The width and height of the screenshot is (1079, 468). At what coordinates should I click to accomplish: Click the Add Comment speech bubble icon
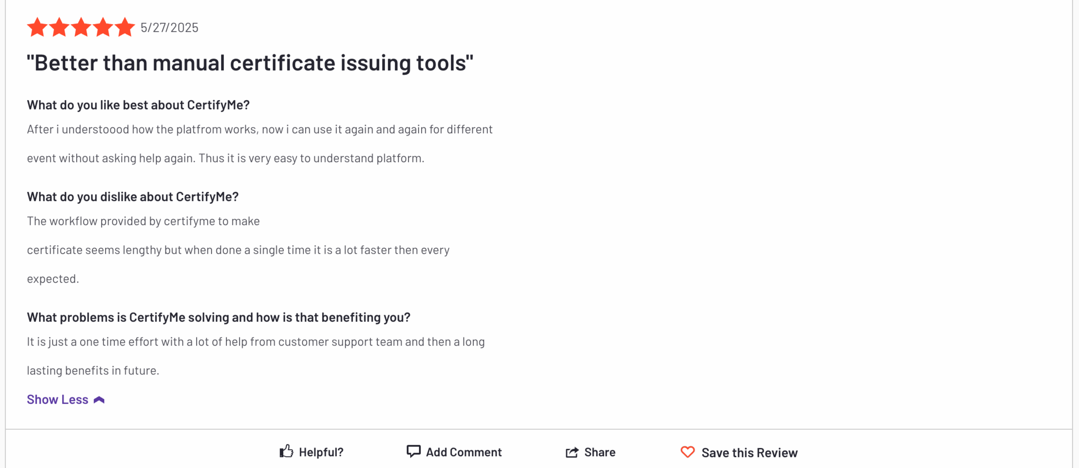point(413,451)
